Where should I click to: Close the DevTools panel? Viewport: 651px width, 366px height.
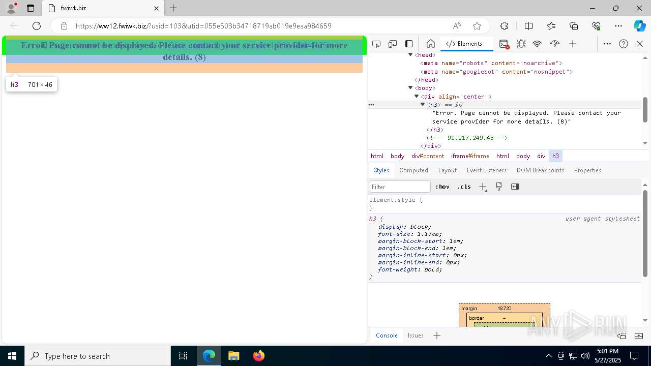click(x=640, y=44)
